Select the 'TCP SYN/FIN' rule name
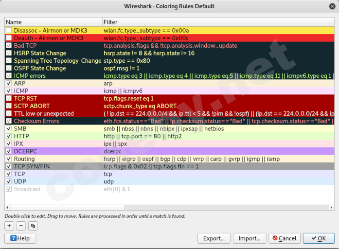This screenshot has width=339, height=249. point(32,166)
